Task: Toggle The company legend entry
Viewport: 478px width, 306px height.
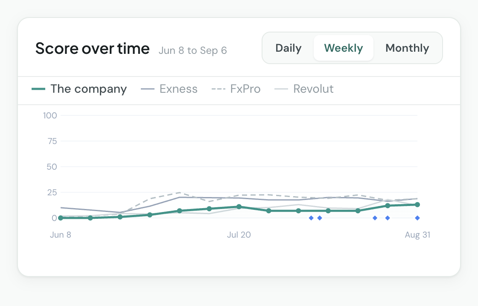Action: point(79,89)
